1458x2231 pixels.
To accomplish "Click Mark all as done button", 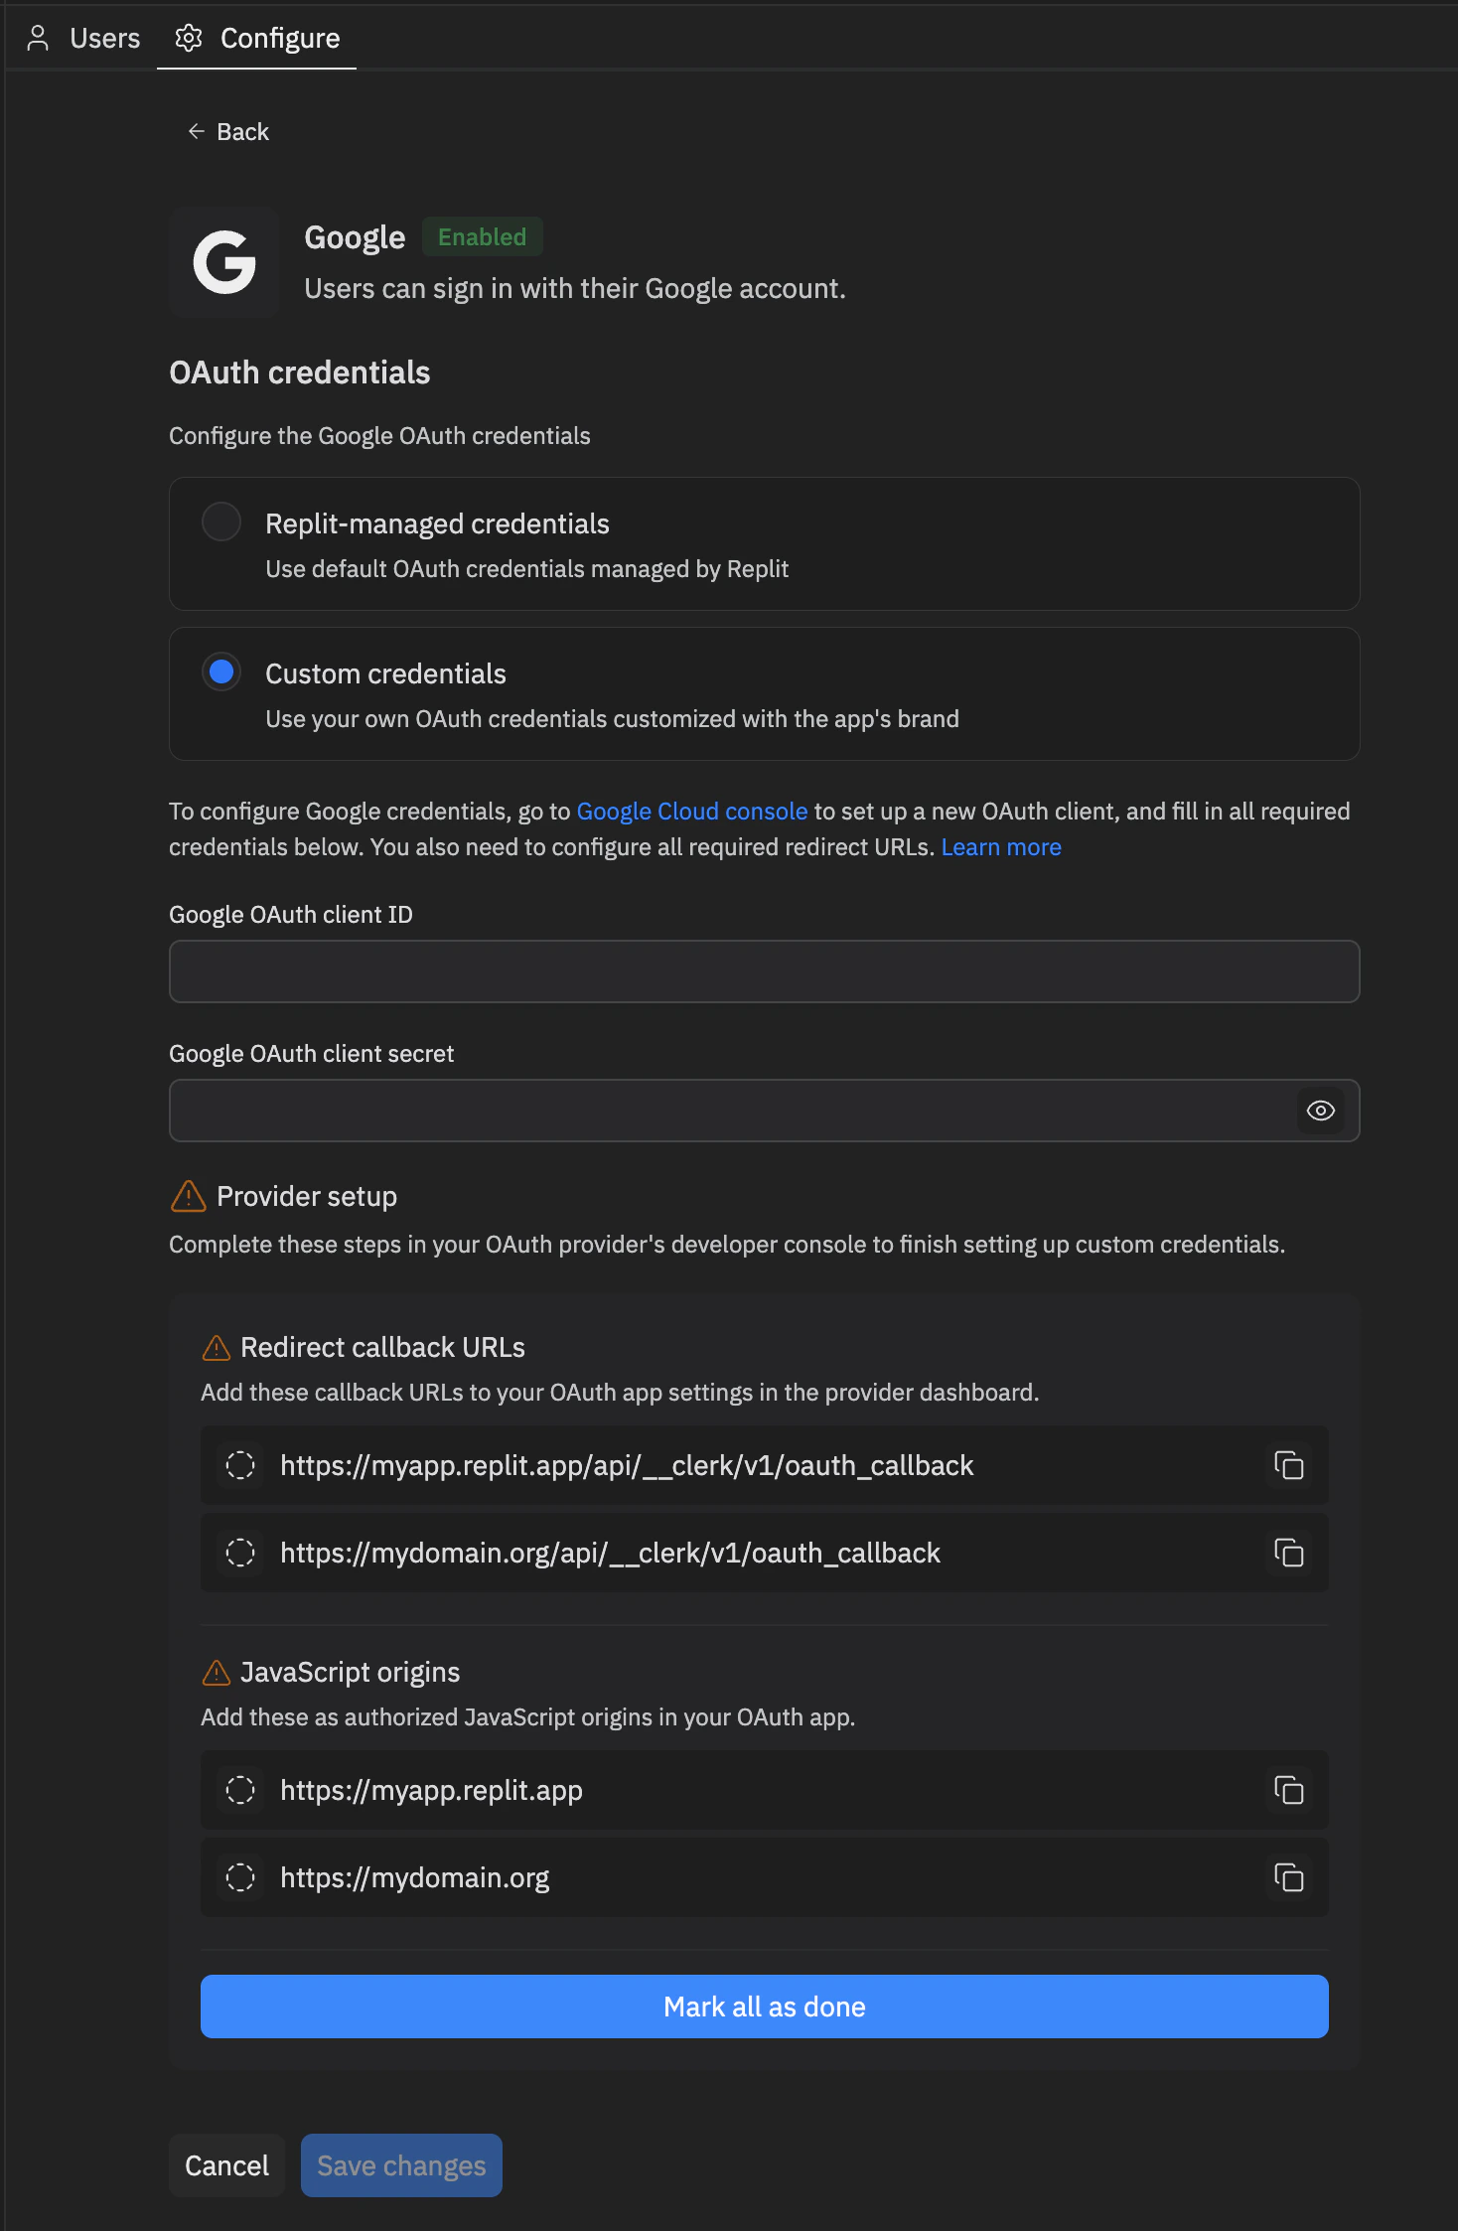I will click(x=764, y=2007).
